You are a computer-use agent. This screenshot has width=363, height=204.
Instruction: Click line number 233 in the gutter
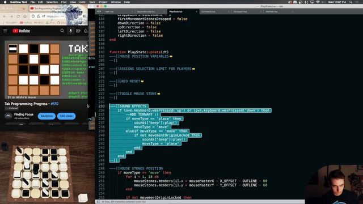(102, 106)
